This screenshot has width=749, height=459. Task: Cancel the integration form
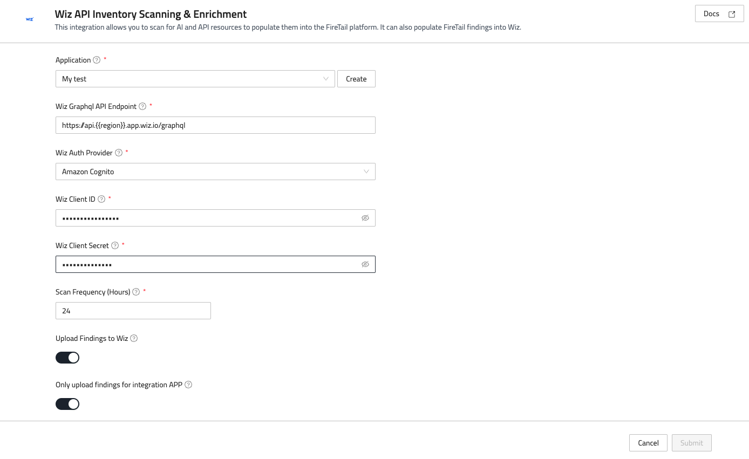tap(648, 443)
